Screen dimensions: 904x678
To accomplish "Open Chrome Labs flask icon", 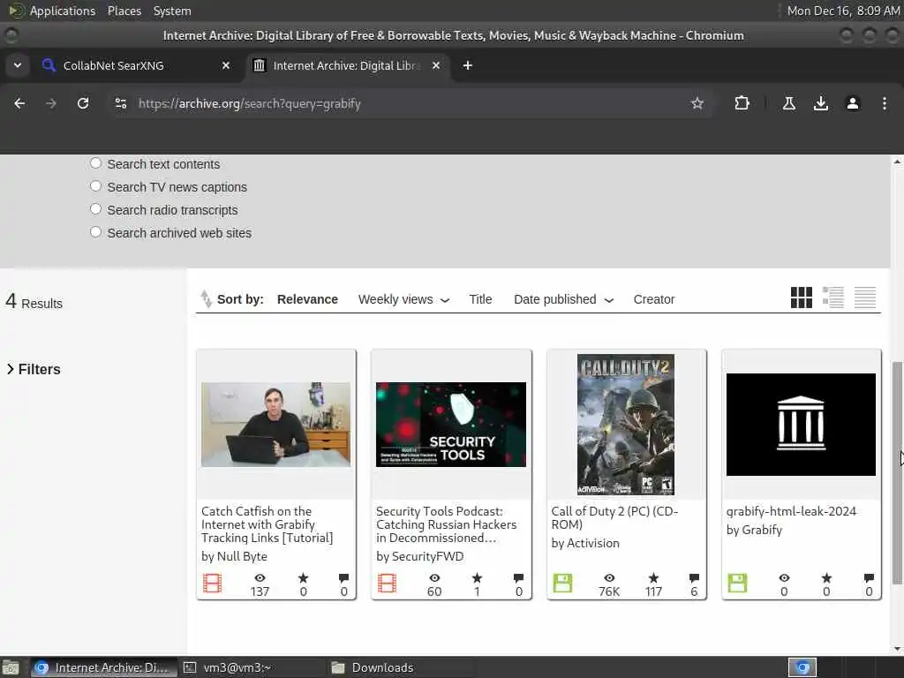I will [788, 103].
